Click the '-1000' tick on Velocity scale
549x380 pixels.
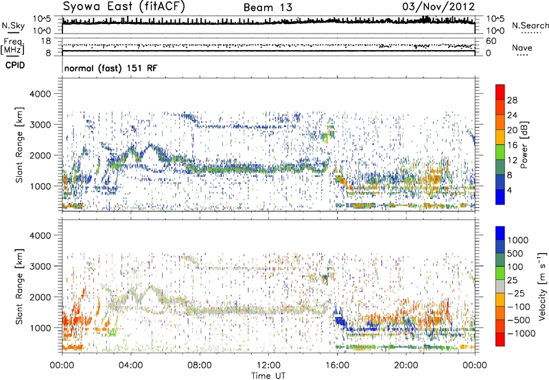point(521,333)
